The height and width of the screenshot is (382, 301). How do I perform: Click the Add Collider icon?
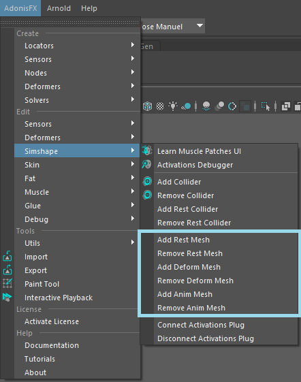coord(147,182)
